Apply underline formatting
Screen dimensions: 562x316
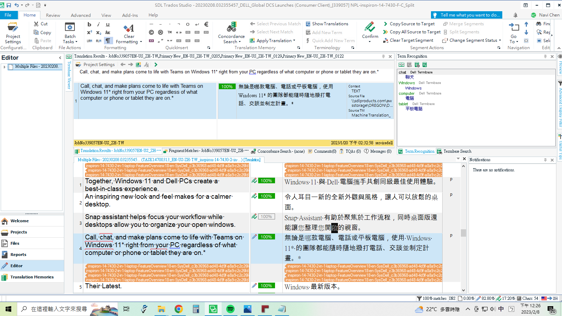108,24
